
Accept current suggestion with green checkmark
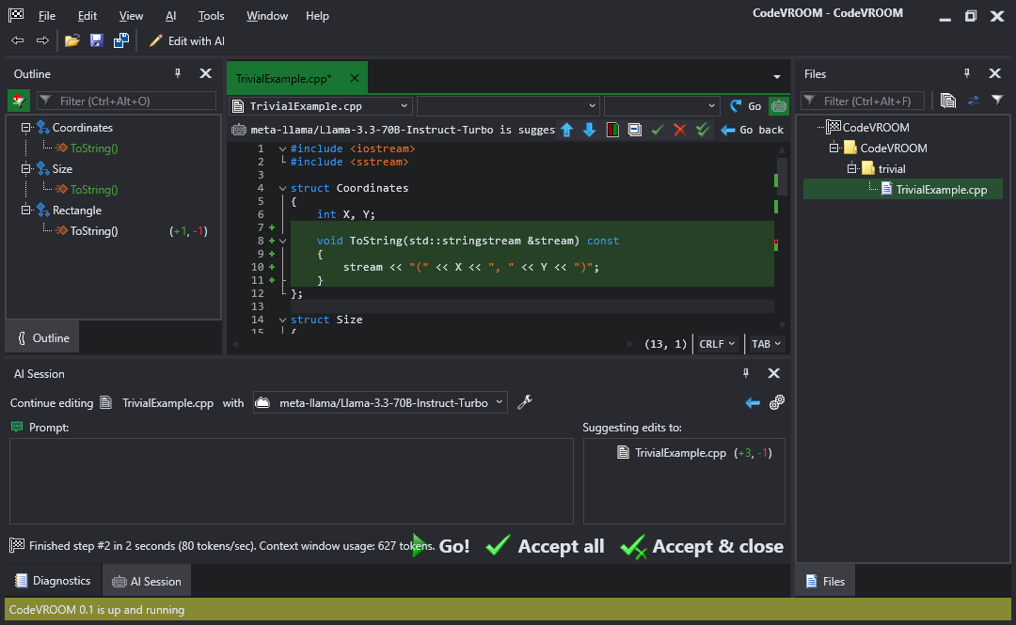[658, 130]
